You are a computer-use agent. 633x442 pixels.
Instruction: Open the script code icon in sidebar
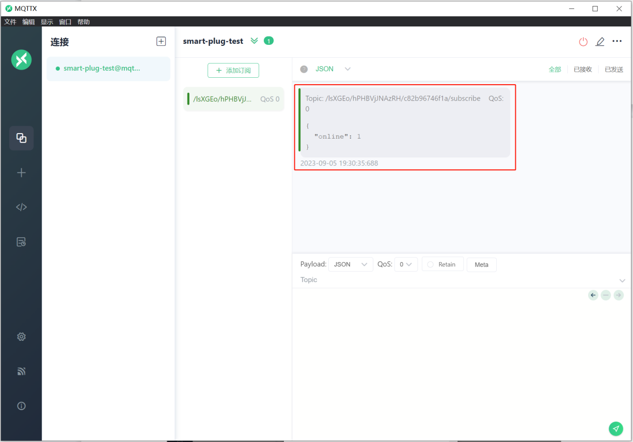(x=21, y=207)
